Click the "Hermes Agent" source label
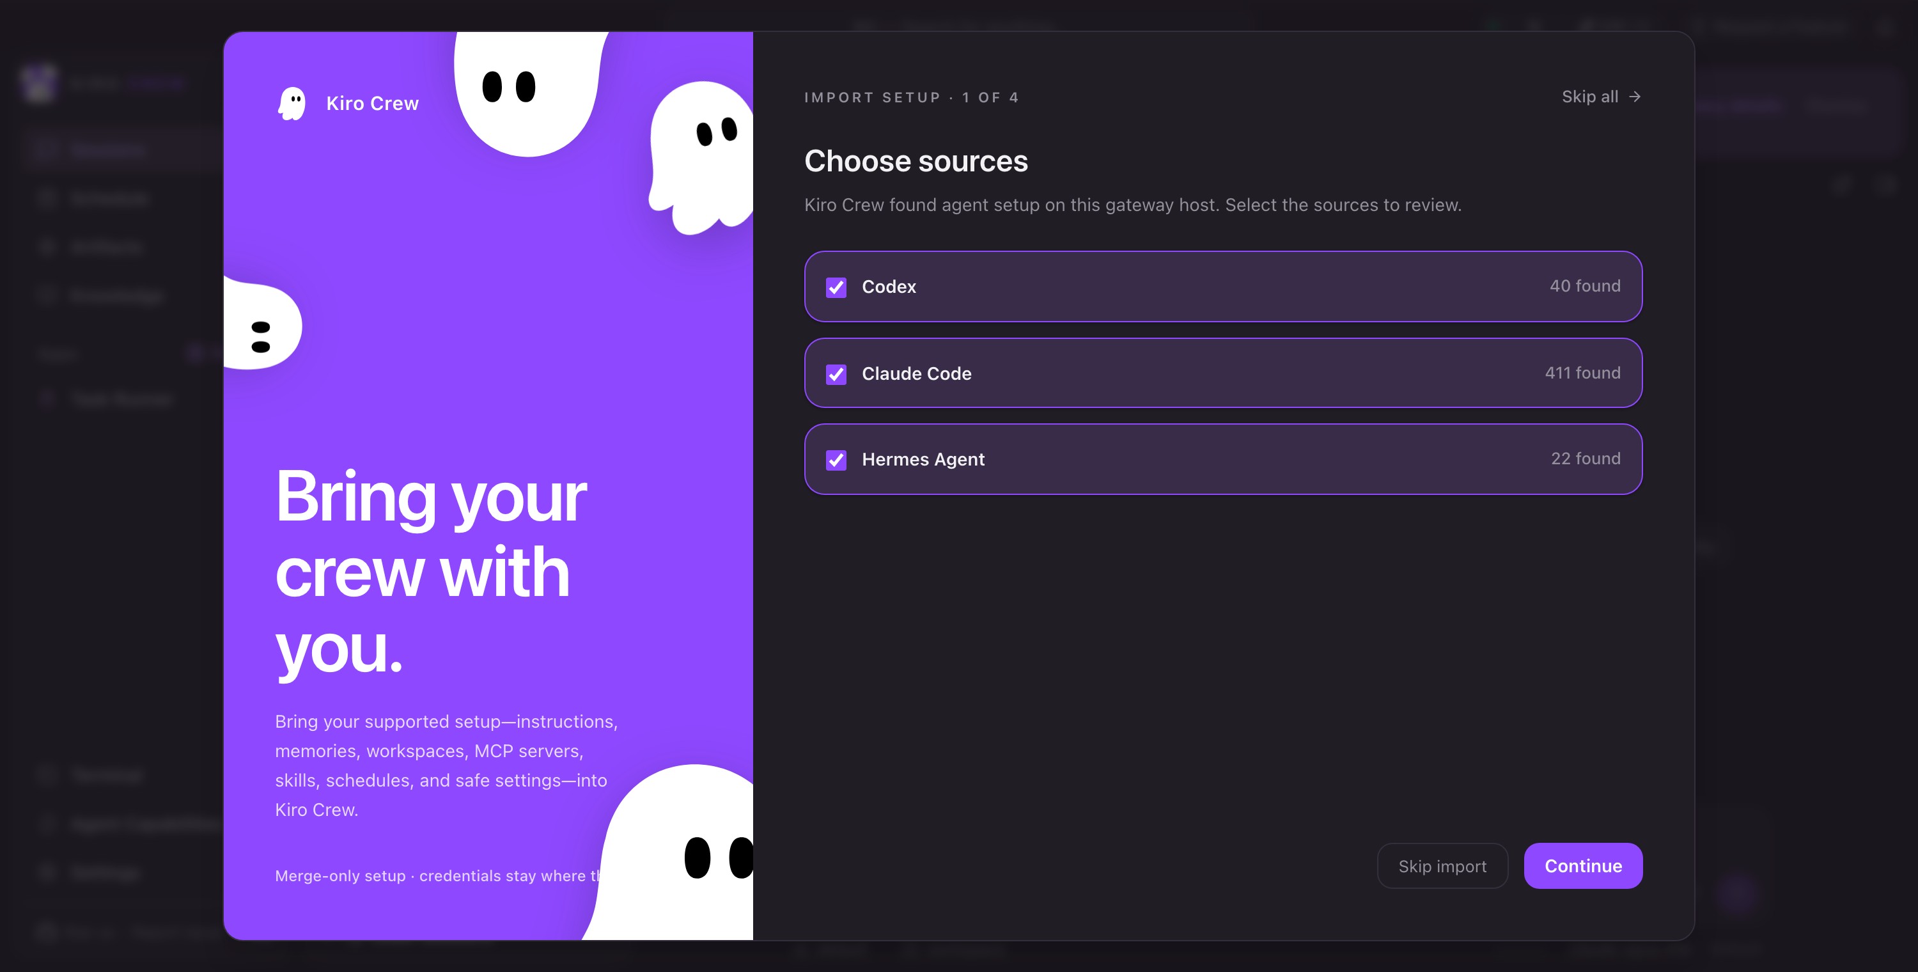The image size is (1918, 972). click(x=923, y=460)
